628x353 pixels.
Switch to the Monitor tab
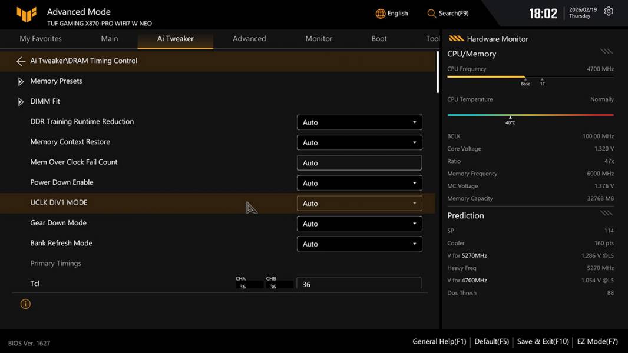pos(319,39)
